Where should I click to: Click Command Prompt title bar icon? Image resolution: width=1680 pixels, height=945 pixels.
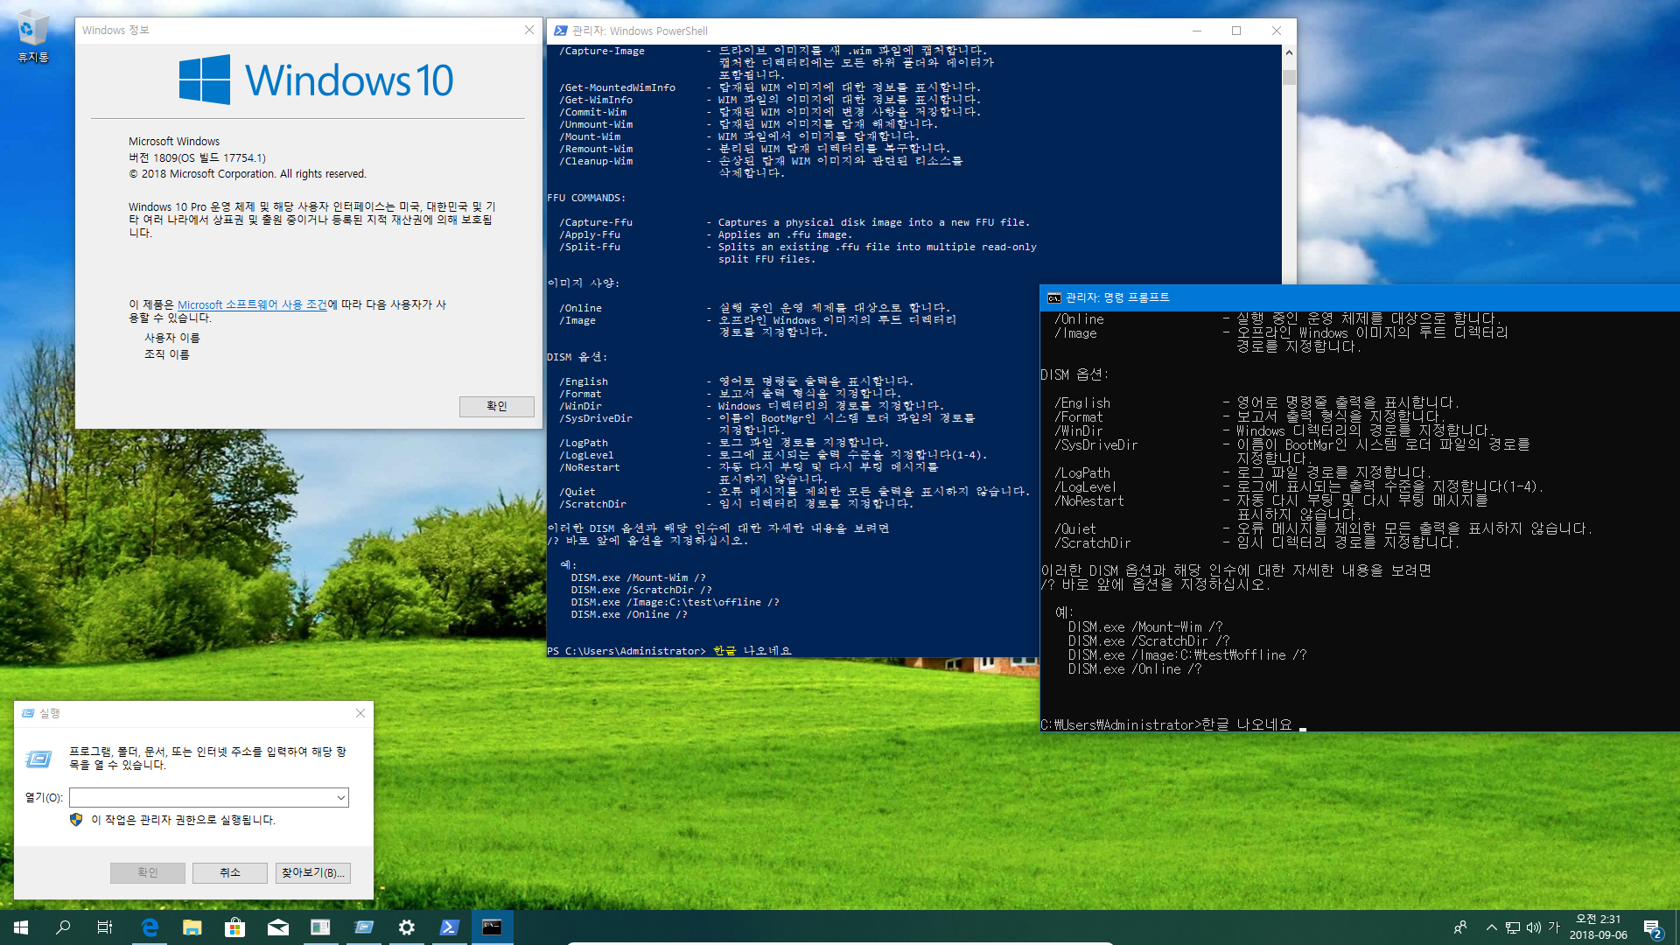[x=1054, y=297]
